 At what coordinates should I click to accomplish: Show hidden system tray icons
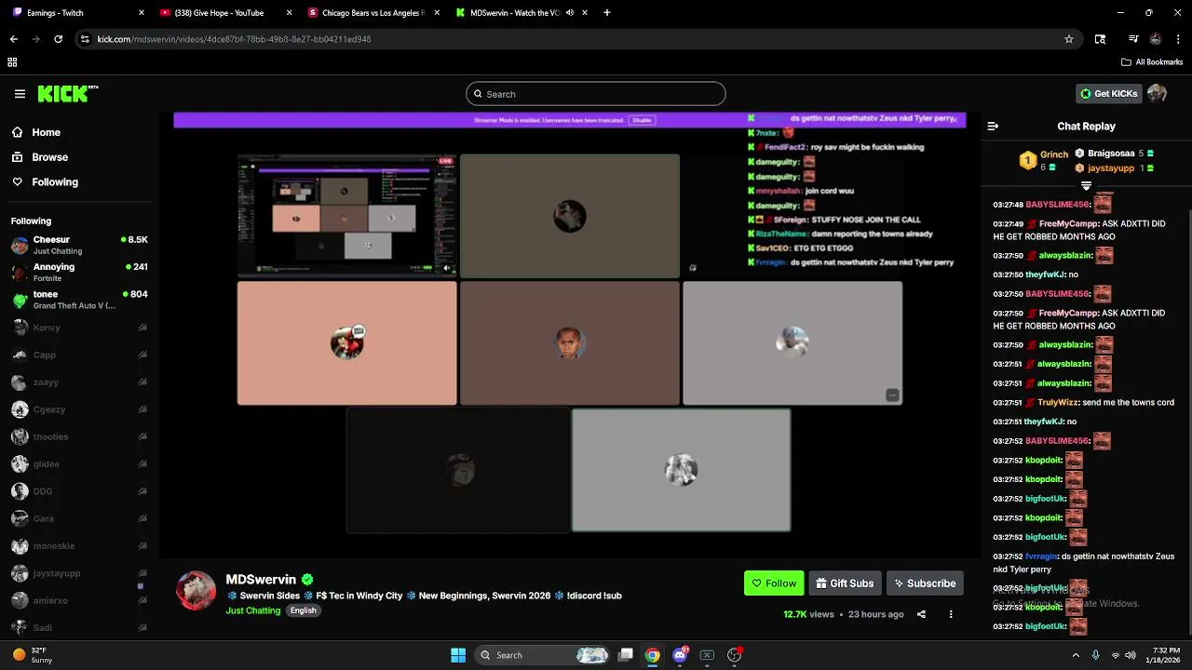point(1077,655)
